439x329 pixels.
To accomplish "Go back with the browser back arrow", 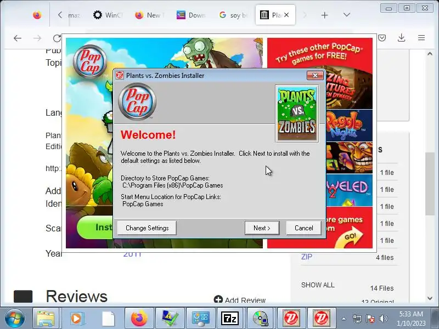I will point(18,38).
